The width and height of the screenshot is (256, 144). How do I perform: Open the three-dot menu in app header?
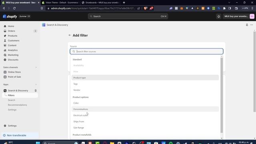[252, 25]
